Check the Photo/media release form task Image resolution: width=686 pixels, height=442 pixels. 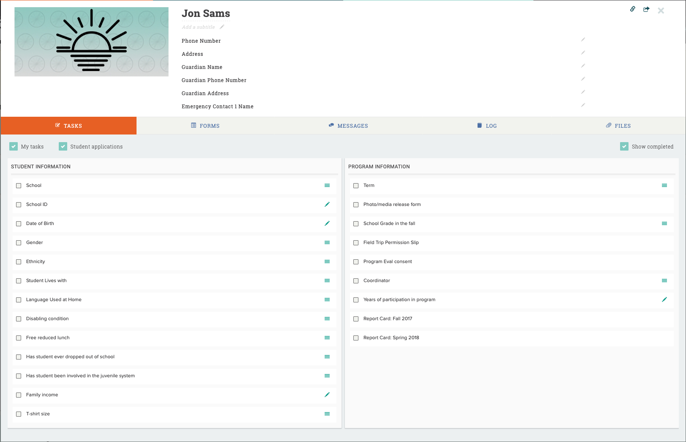point(356,204)
